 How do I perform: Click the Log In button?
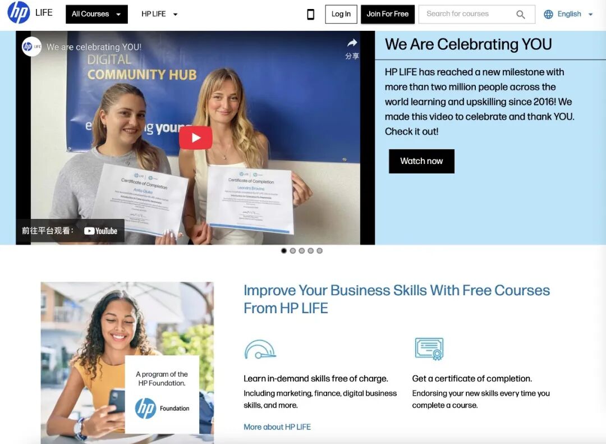pyautogui.click(x=341, y=14)
